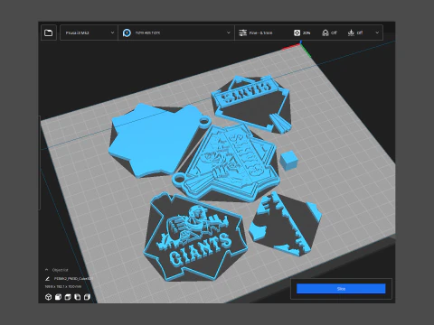Expand the material and nozzle selector chevron
This screenshot has width=434, height=325.
pos(228,32)
